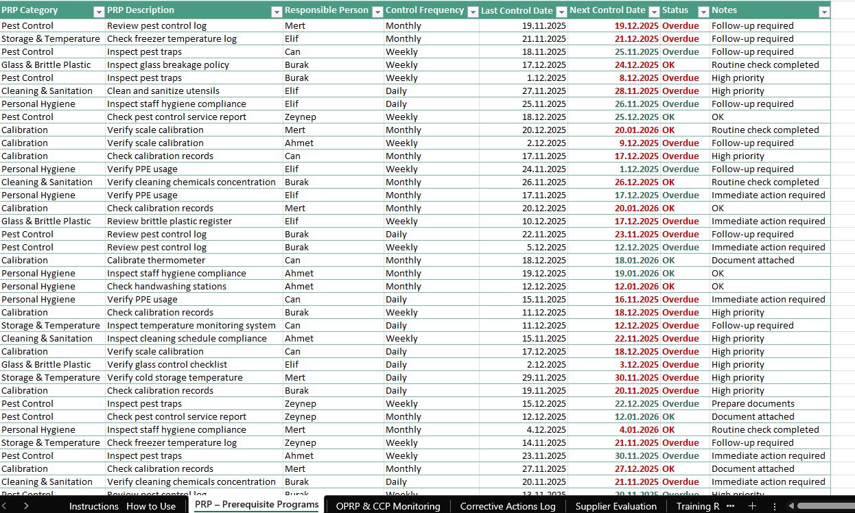Show hidden sheet tabs via ellipsis
The height and width of the screenshot is (513, 855).
730,505
